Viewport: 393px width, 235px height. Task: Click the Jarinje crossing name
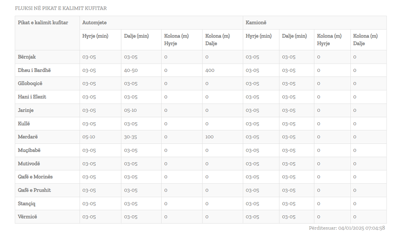26,110
